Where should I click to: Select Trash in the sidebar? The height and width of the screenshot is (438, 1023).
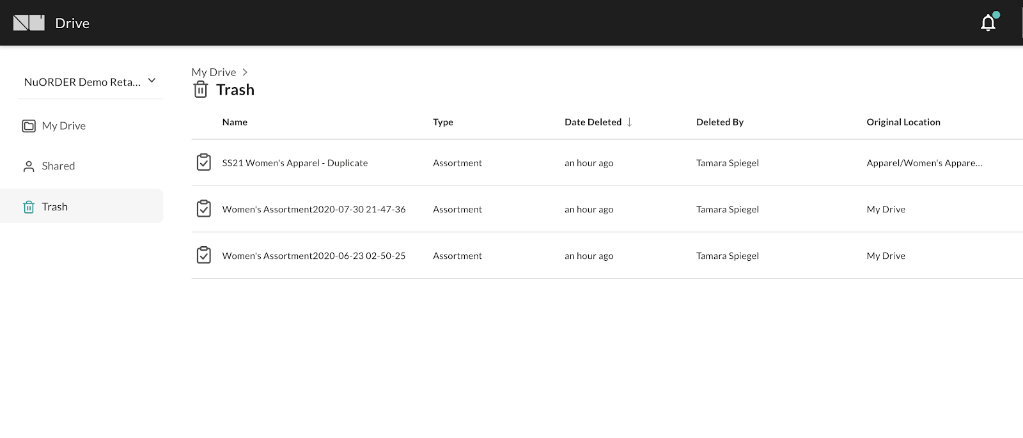pos(82,207)
